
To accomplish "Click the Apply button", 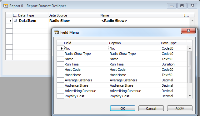I will (180, 108).
